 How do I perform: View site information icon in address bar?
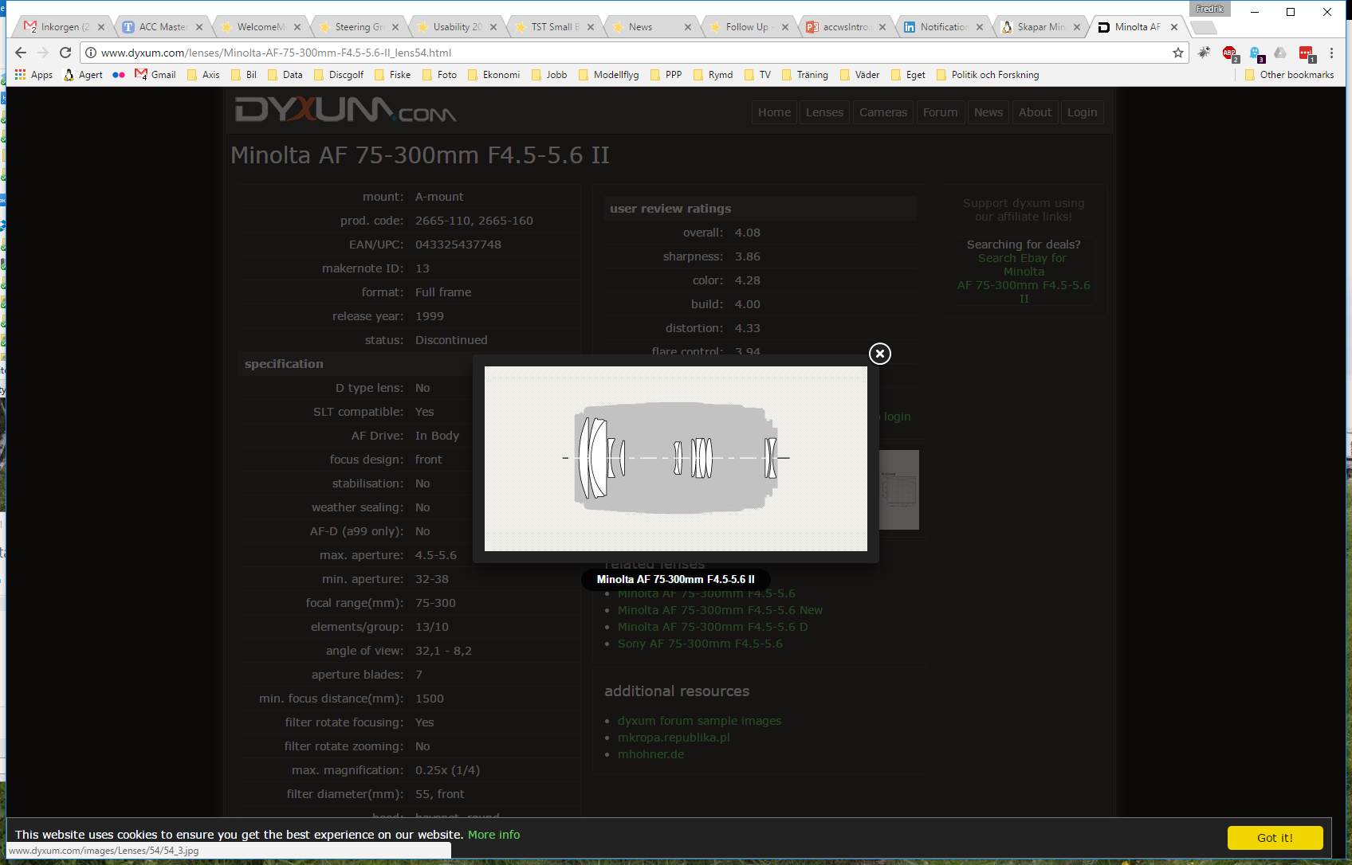(x=91, y=53)
